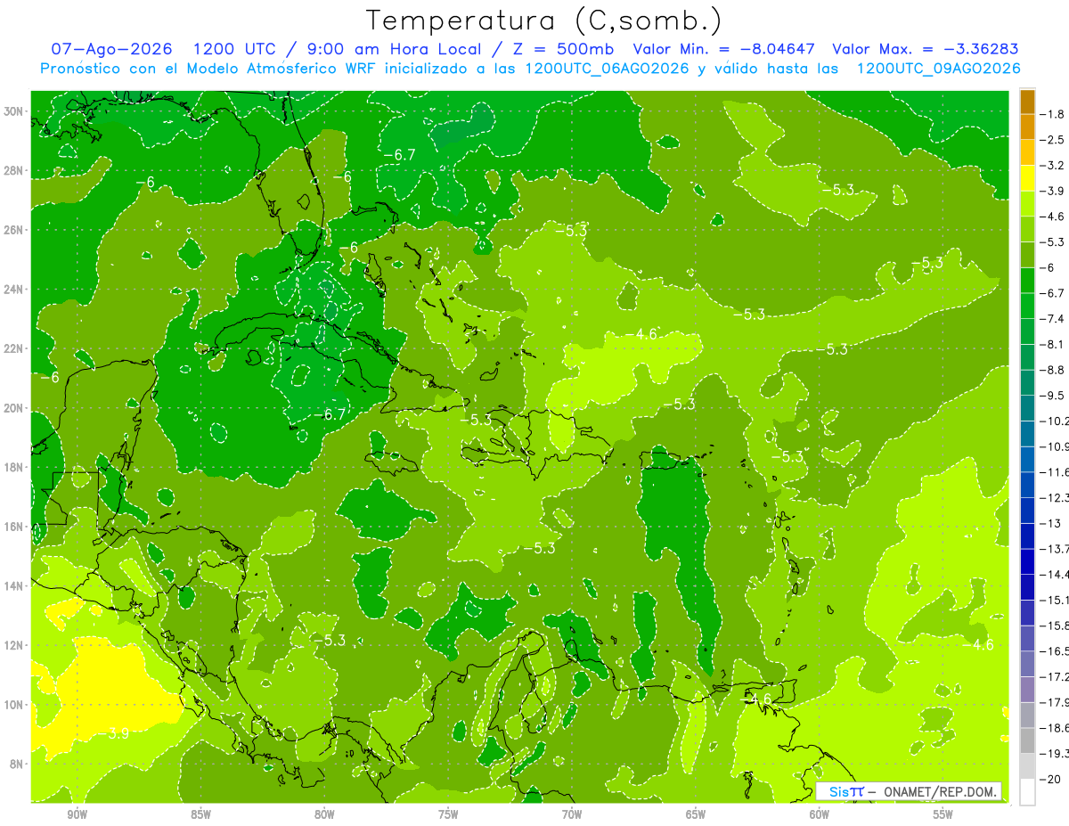Click the blue legend swatch between -13 and -13.7
This screenshot has width=1069, height=826.
click(1027, 536)
